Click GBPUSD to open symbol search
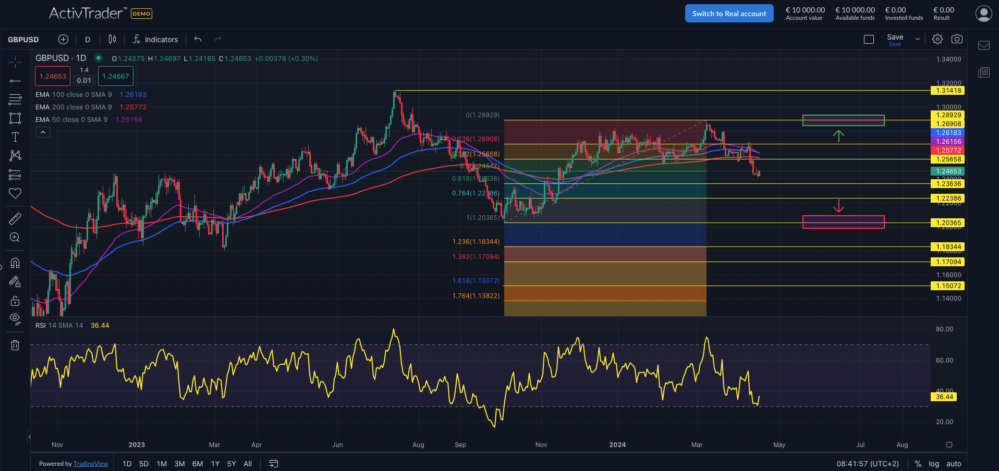Viewport: 999px width, 471px height. coord(23,39)
